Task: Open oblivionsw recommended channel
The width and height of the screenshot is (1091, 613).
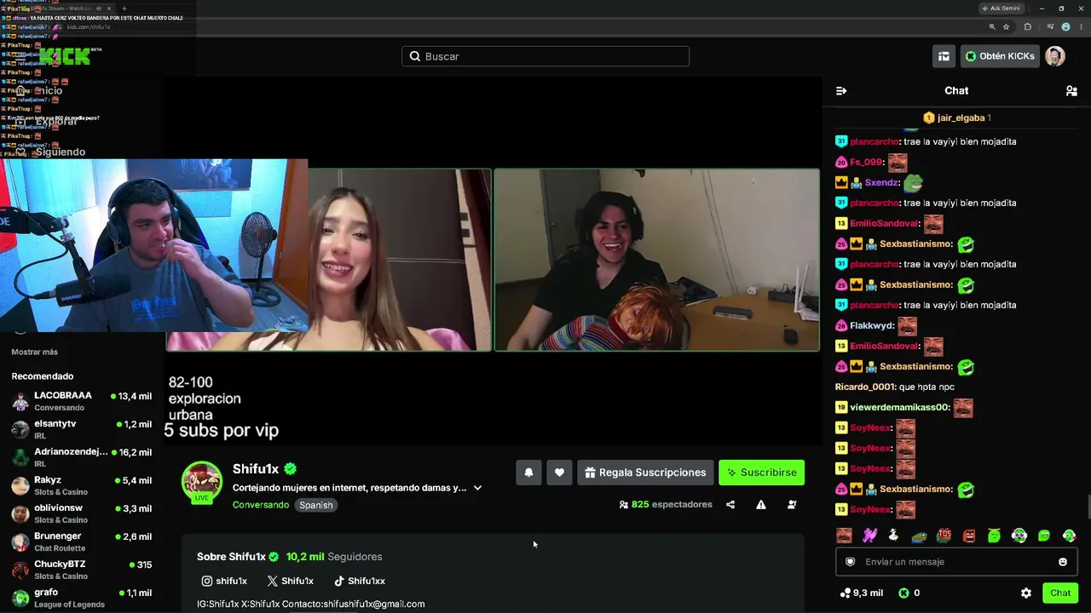Action: pyautogui.click(x=82, y=513)
